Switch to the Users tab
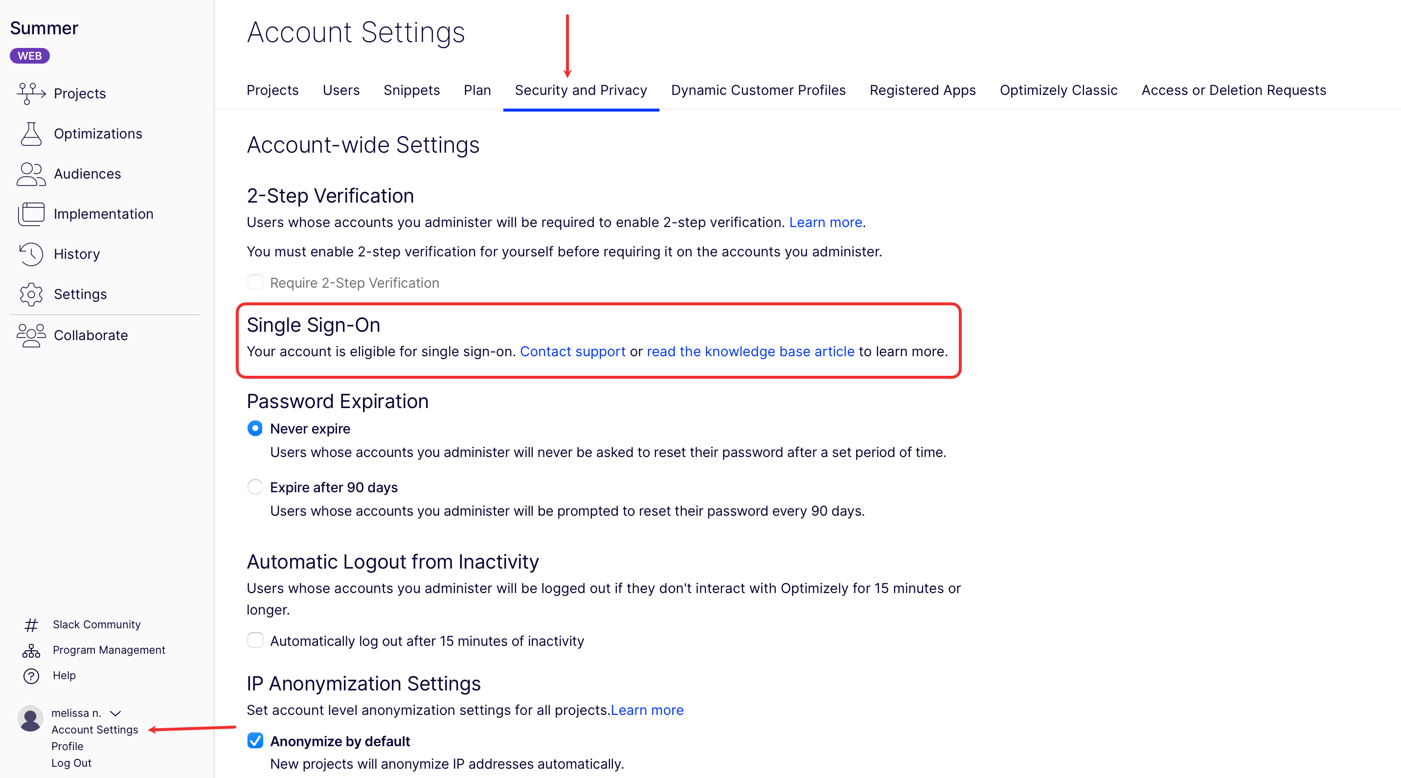The height and width of the screenshot is (778, 1401). pyautogui.click(x=341, y=91)
